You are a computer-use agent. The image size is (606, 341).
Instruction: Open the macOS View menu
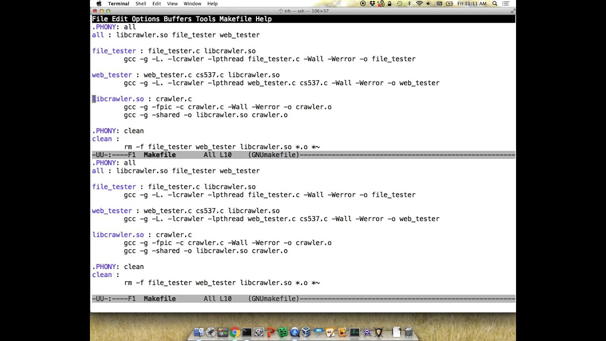tap(172, 3)
